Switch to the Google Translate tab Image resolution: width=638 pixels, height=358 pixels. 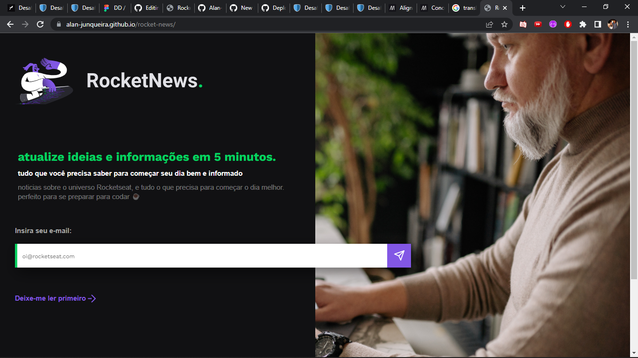click(x=464, y=7)
